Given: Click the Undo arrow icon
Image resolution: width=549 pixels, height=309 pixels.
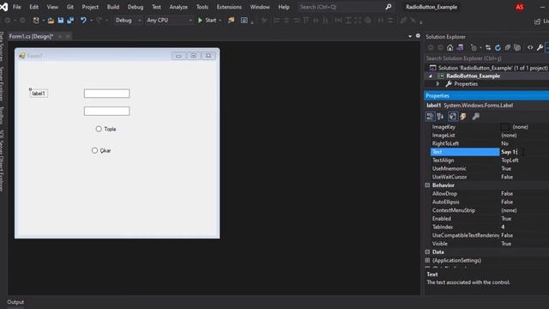Looking at the screenshot, I should [83, 21].
